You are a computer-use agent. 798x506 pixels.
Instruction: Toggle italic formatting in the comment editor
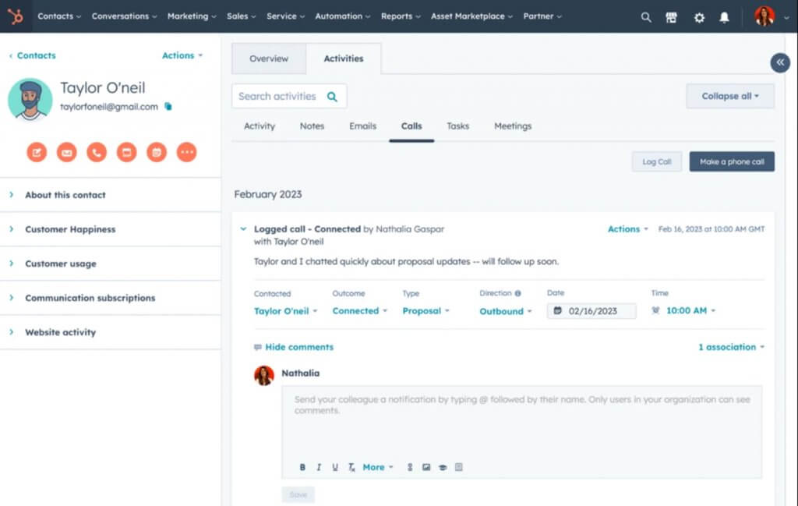(319, 467)
